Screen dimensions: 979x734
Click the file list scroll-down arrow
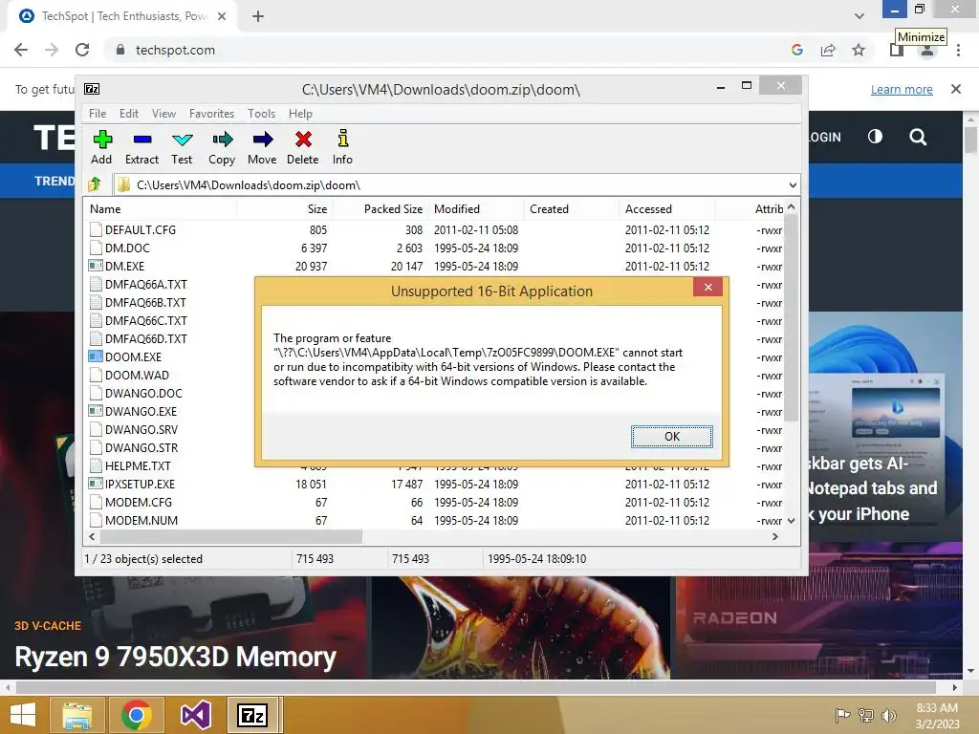(791, 521)
